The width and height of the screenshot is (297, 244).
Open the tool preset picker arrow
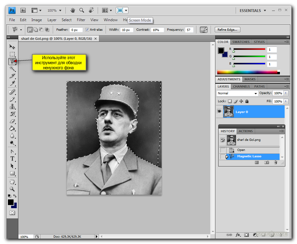(21, 30)
